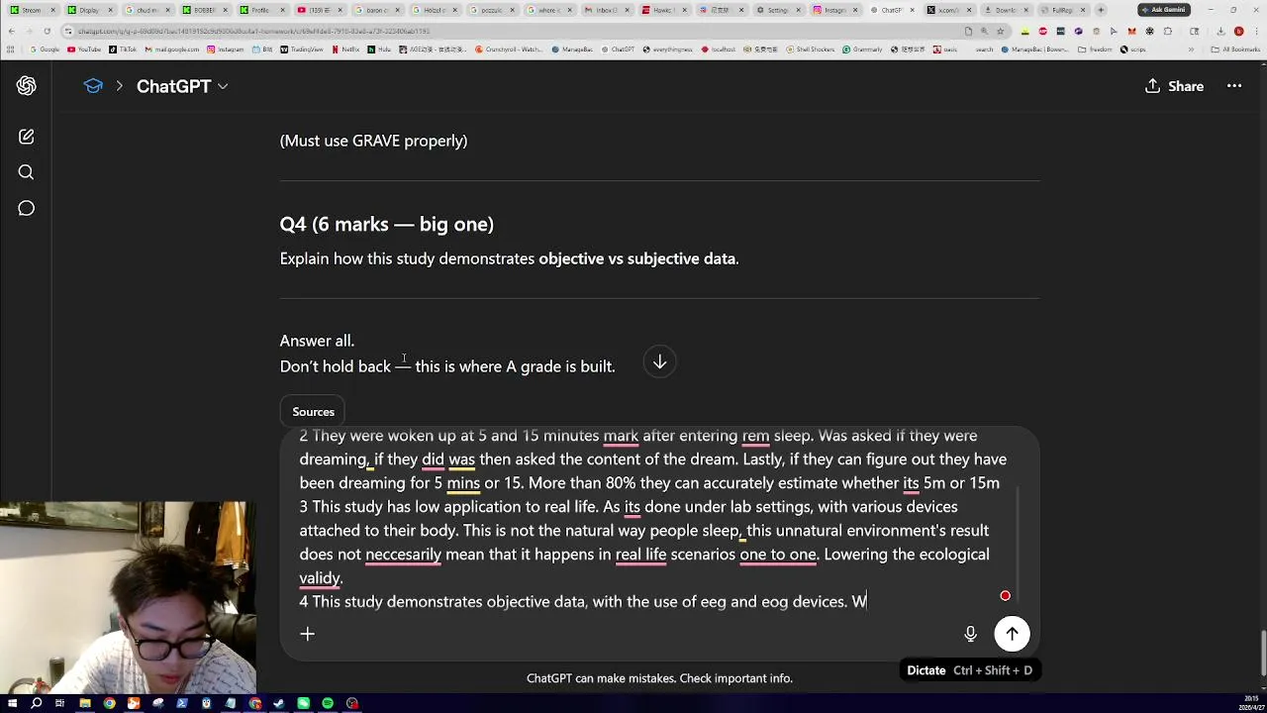Image resolution: width=1267 pixels, height=713 pixels.
Task: Send the message with the up arrow
Action: pos(1012,634)
